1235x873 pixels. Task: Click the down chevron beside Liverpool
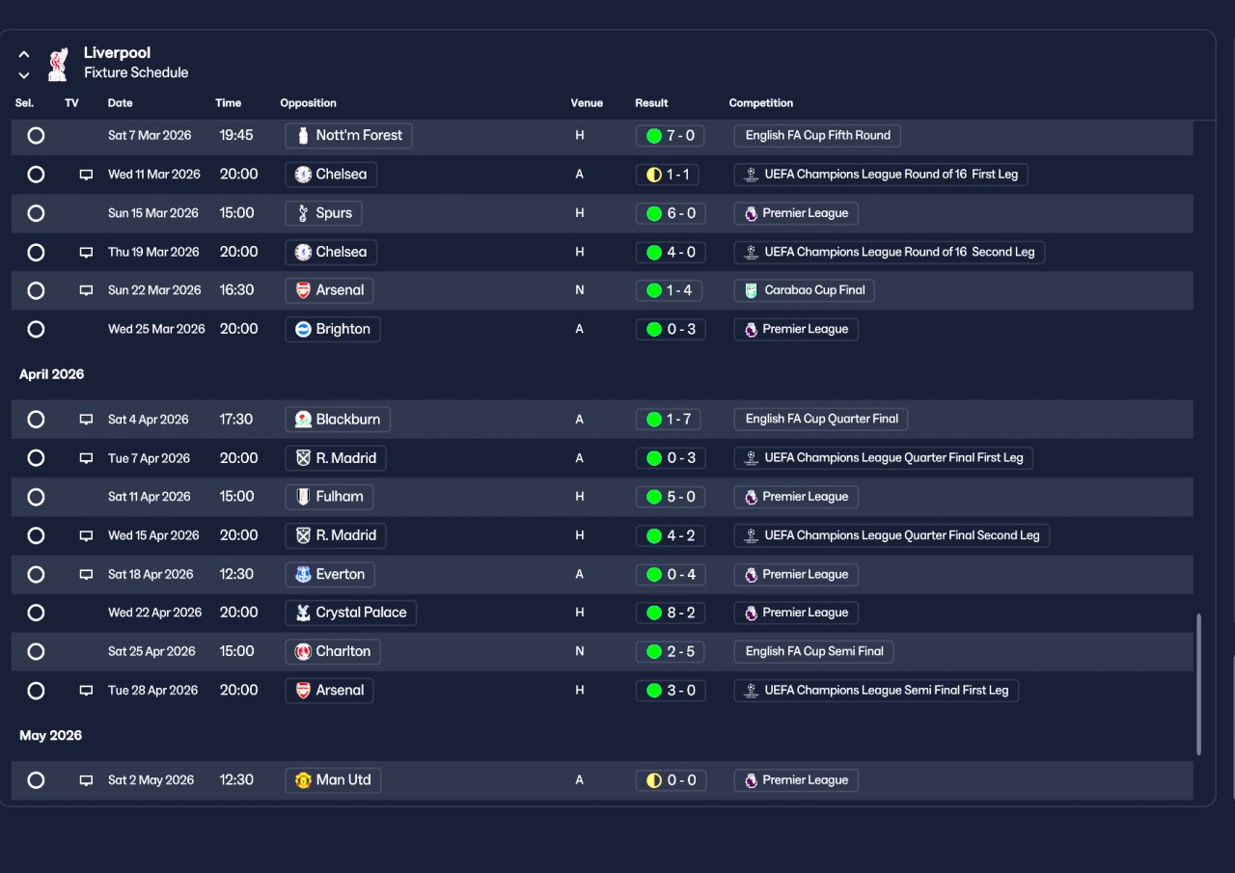click(24, 75)
